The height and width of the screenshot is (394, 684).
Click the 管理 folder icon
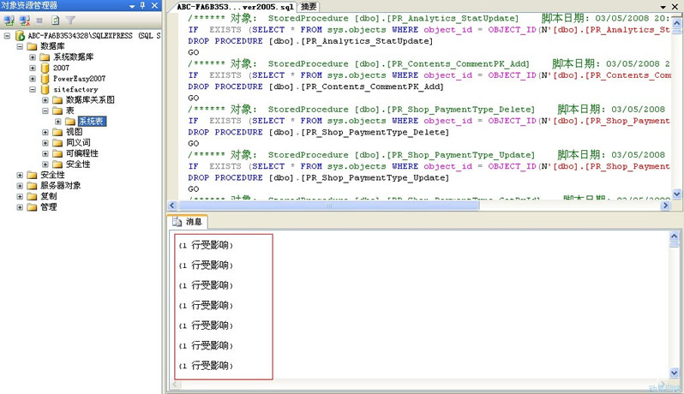pos(33,207)
